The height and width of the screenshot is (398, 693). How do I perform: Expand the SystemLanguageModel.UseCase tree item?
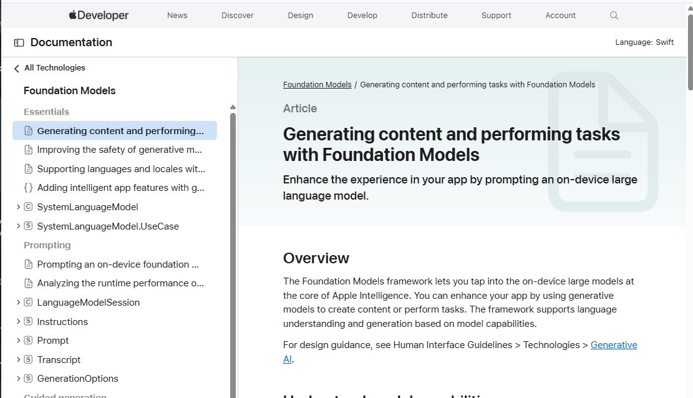pyautogui.click(x=17, y=226)
